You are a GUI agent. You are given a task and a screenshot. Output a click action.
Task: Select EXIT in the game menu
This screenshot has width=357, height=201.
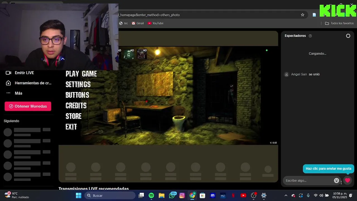pyautogui.click(x=71, y=127)
